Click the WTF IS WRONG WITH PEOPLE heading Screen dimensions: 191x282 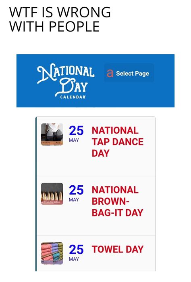(60, 19)
